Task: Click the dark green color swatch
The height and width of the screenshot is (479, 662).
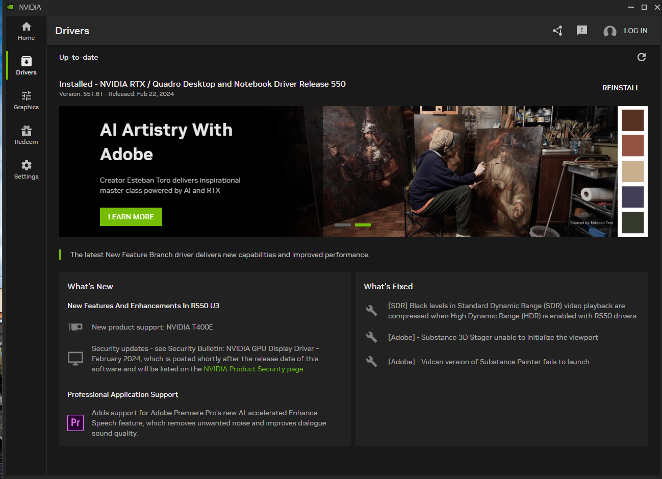Action: coord(633,222)
